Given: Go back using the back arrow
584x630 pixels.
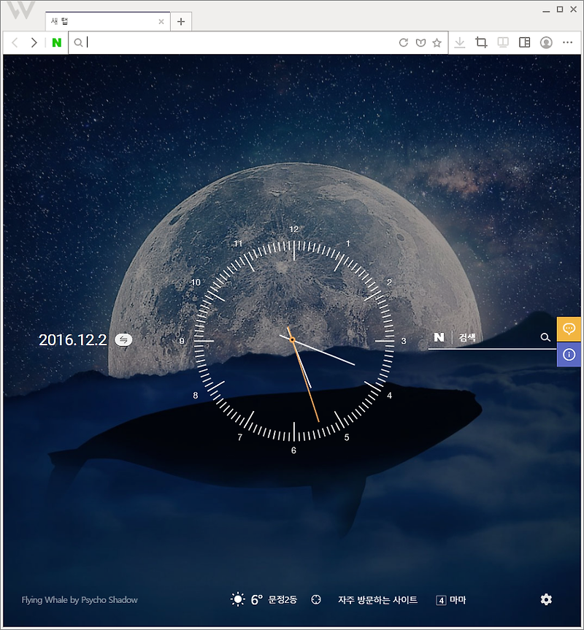Looking at the screenshot, I should pyautogui.click(x=15, y=42).
